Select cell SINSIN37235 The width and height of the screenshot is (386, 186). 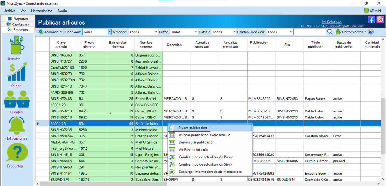pos(63,129)
